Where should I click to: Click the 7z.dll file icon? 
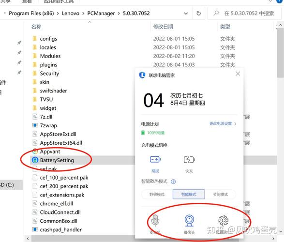click(x=35, y=117)
